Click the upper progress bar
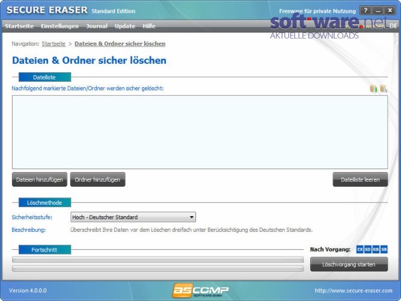This screenshot has width=401, height=301. (158, 259)
